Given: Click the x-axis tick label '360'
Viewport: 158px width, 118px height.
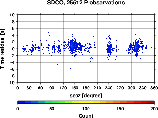Looking at the screenshot, I should (x=154, y=88).
